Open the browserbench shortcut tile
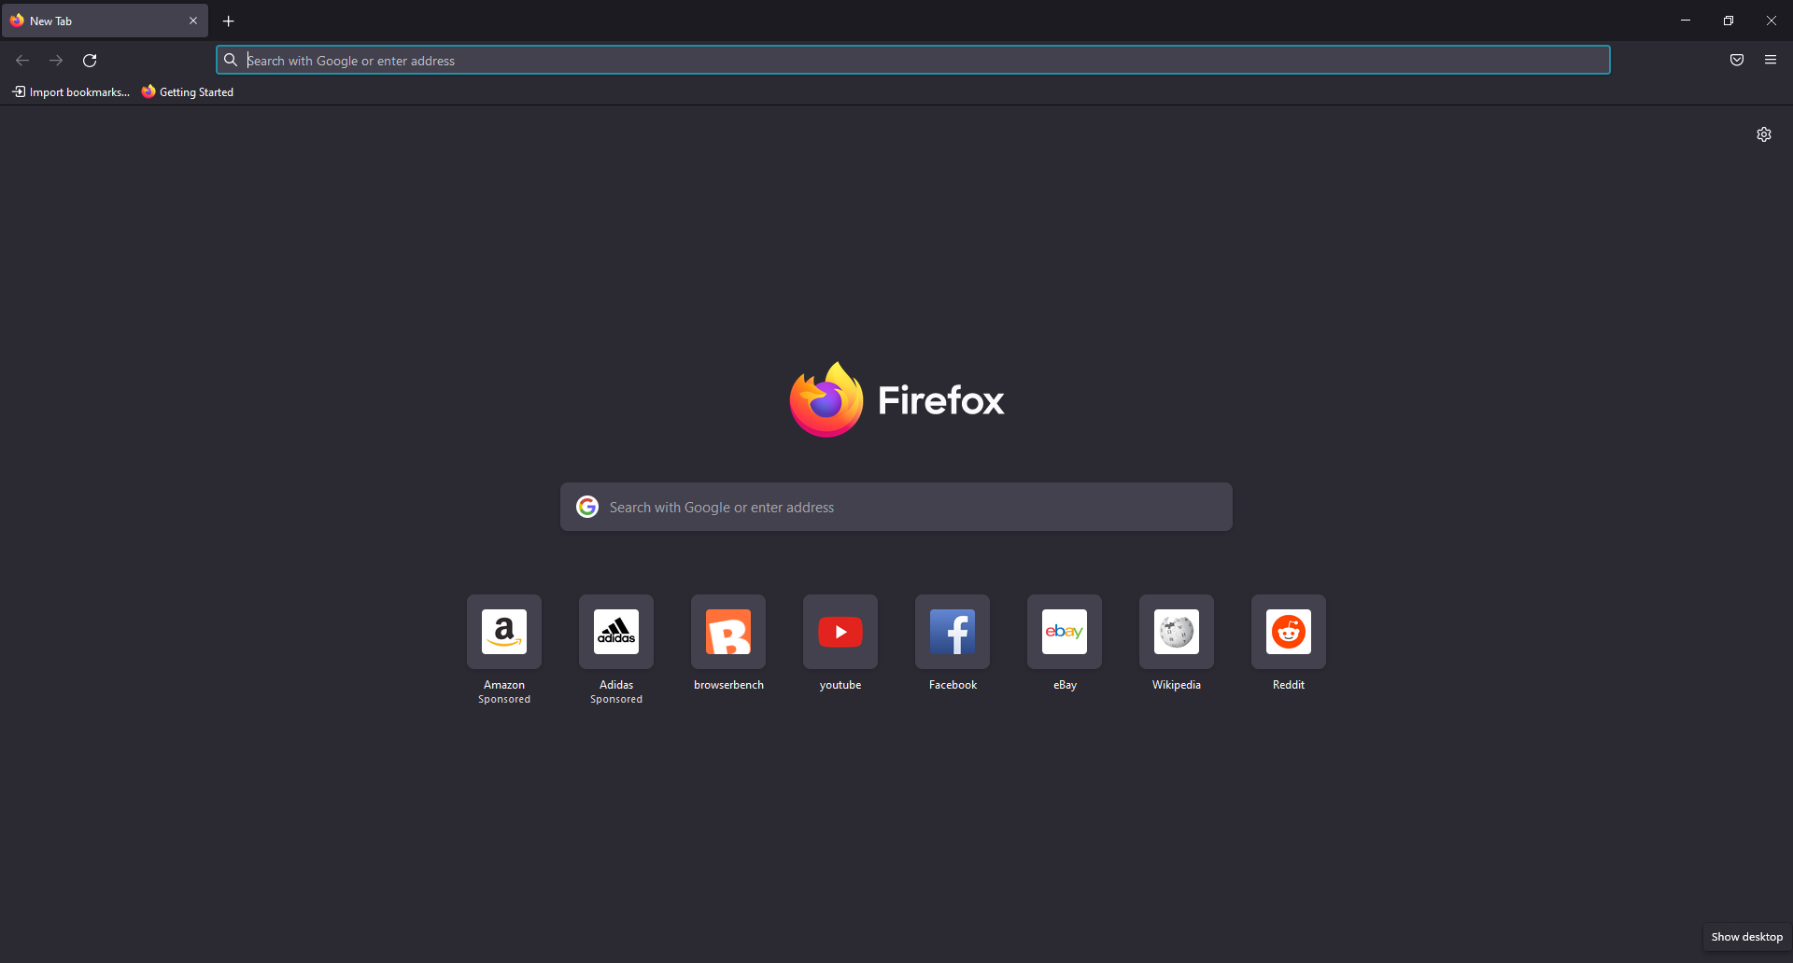Screen dimensions: 1793x963 click(728, 632)
